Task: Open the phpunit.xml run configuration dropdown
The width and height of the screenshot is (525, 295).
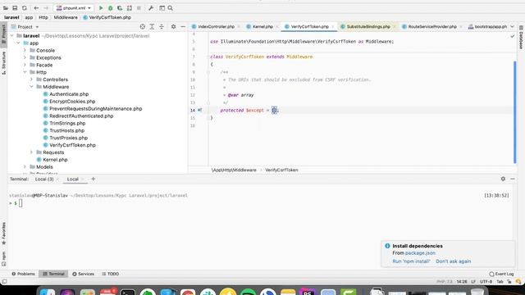Action: pyautogui.click(x=73, y=8)
